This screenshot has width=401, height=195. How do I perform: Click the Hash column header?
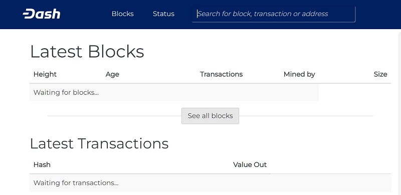(42, 164)
